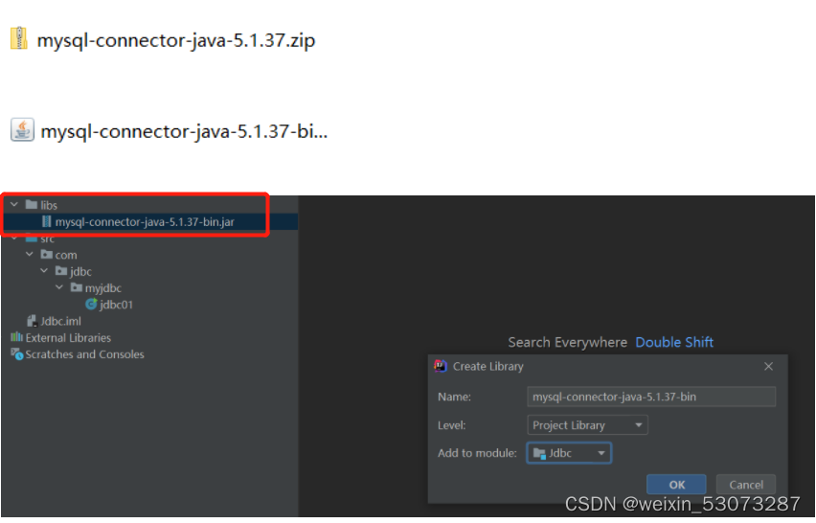Select the jdbc package name
This screenshot has width=816, height=523.
(x=80, y=272)
